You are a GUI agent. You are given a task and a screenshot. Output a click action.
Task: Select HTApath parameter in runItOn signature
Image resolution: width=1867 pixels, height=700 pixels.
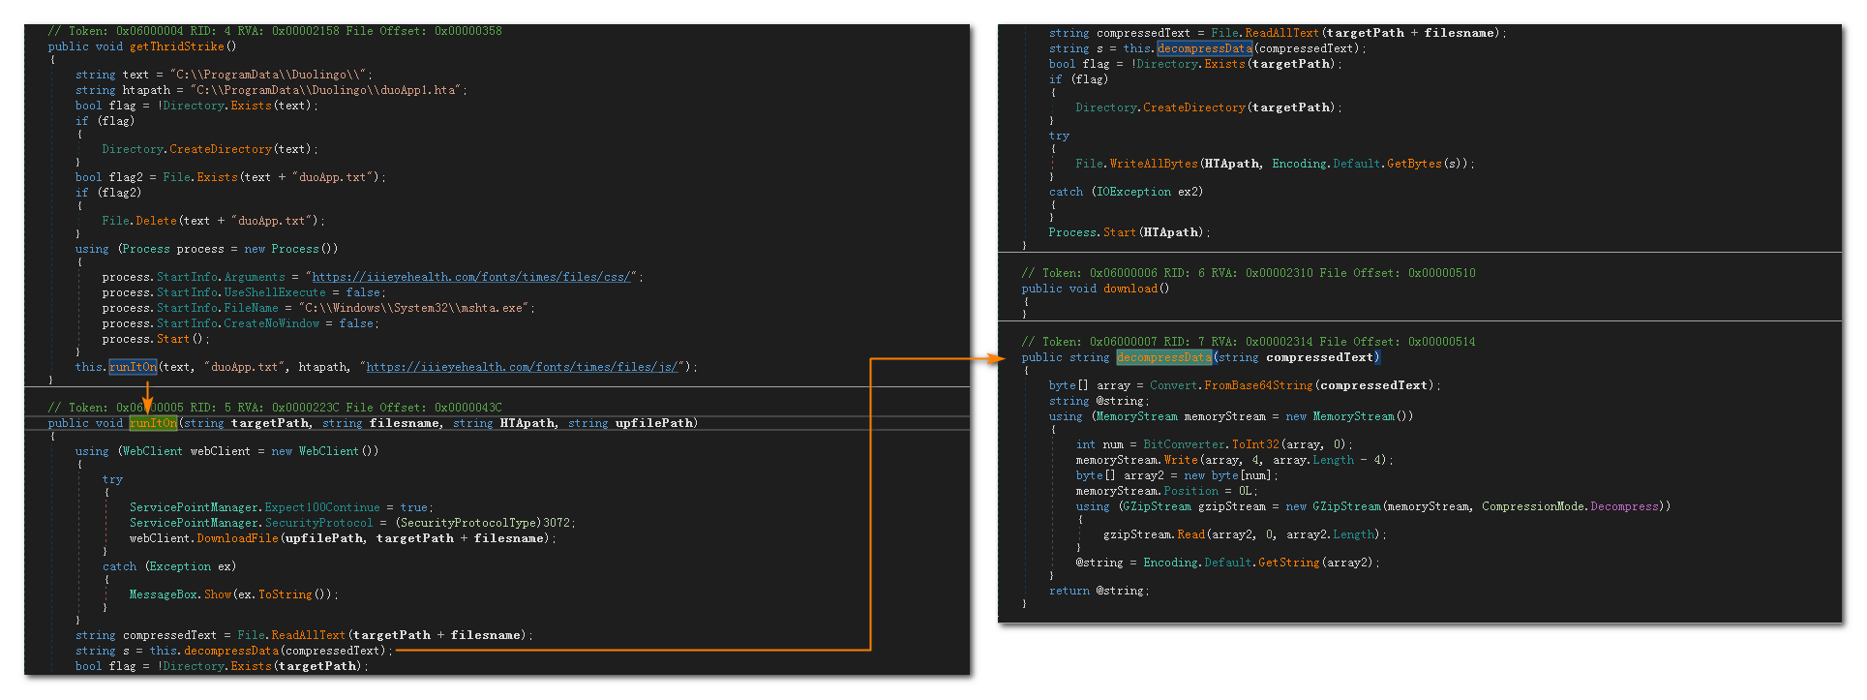527,423
